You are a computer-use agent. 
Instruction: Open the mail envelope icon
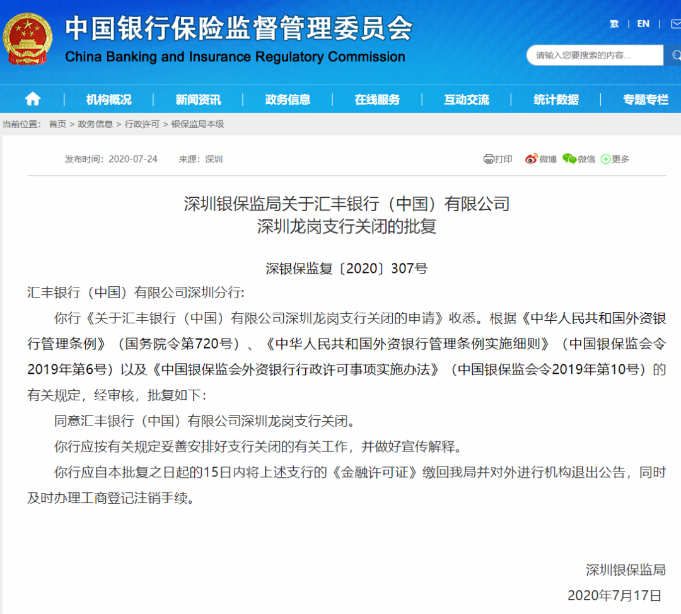click(676, 24)
